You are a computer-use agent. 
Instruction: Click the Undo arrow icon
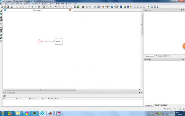click(32, 7)
